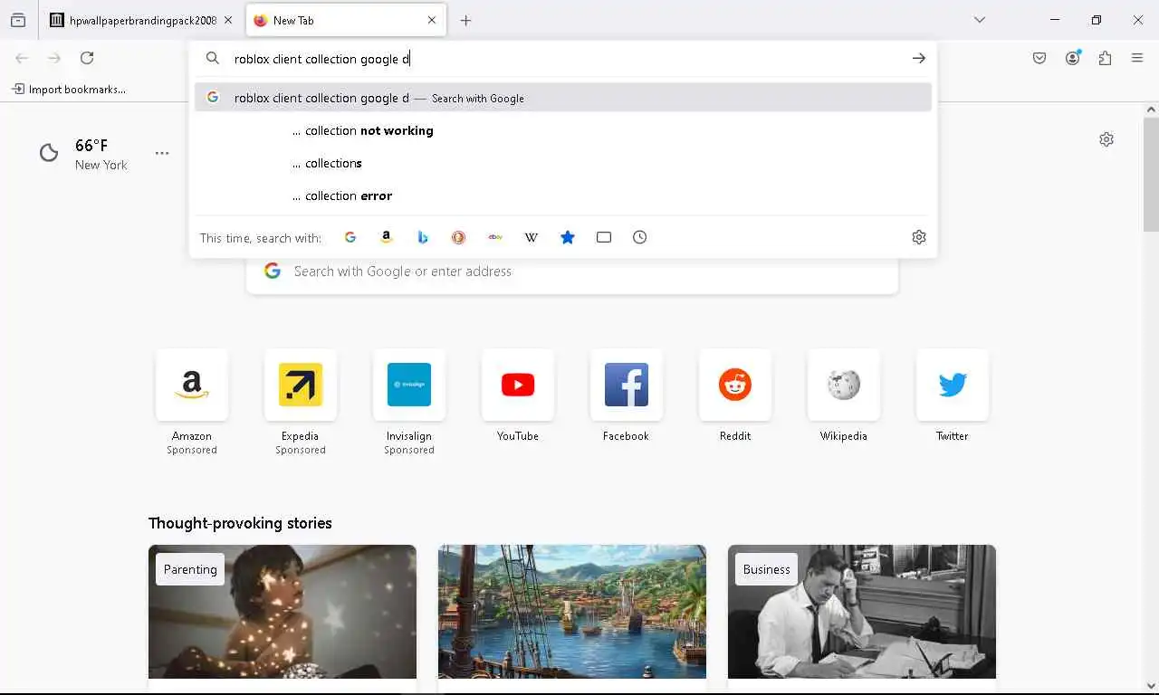Personalize new tab gear icon
This screenshot has height=695, width=1159.
point(1106,139)
